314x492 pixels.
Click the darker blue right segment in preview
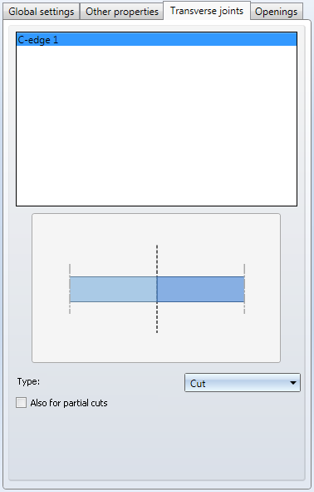tap(201, 290)
